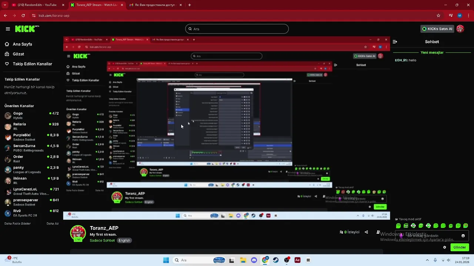Open Steam from the taskbar
This screenshot has width=474, height=266.
[x=276, y=260]
